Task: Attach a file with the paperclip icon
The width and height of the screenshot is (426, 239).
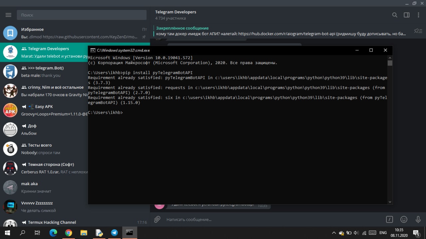Action: click(157, 219)
